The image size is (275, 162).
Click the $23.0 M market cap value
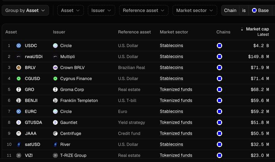coord(260,156)
